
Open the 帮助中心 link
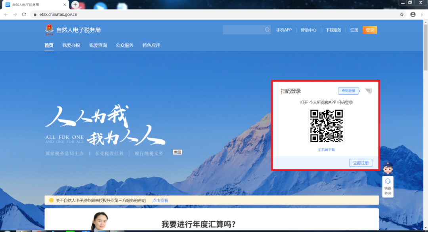click(309, 30)
